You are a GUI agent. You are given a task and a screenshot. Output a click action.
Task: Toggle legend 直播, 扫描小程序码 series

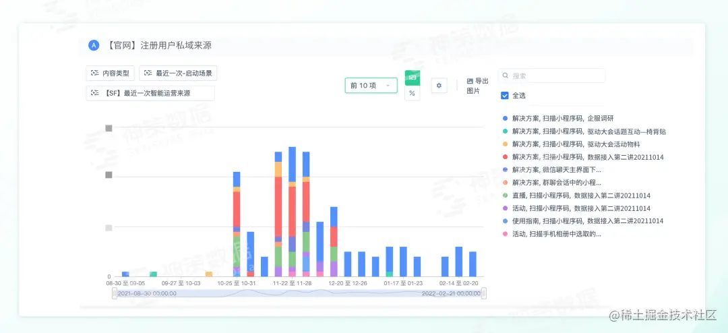576,195
